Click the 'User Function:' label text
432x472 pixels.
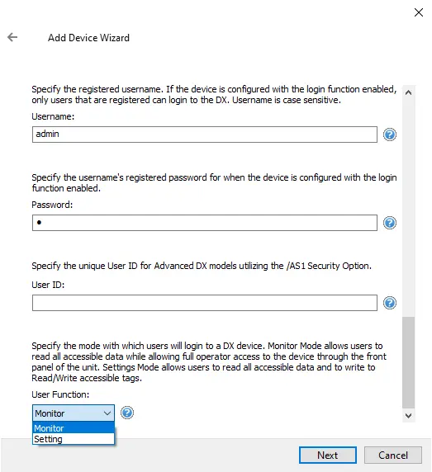coord(60,394)
